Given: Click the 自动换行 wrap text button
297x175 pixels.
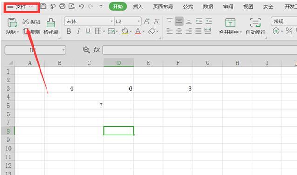Looking at the screenshot, I should [255, 27].
